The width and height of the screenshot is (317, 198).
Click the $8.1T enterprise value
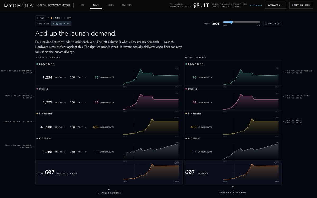[x=201, y=5]
